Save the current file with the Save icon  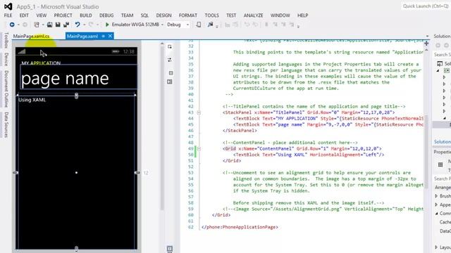point(58,25)
